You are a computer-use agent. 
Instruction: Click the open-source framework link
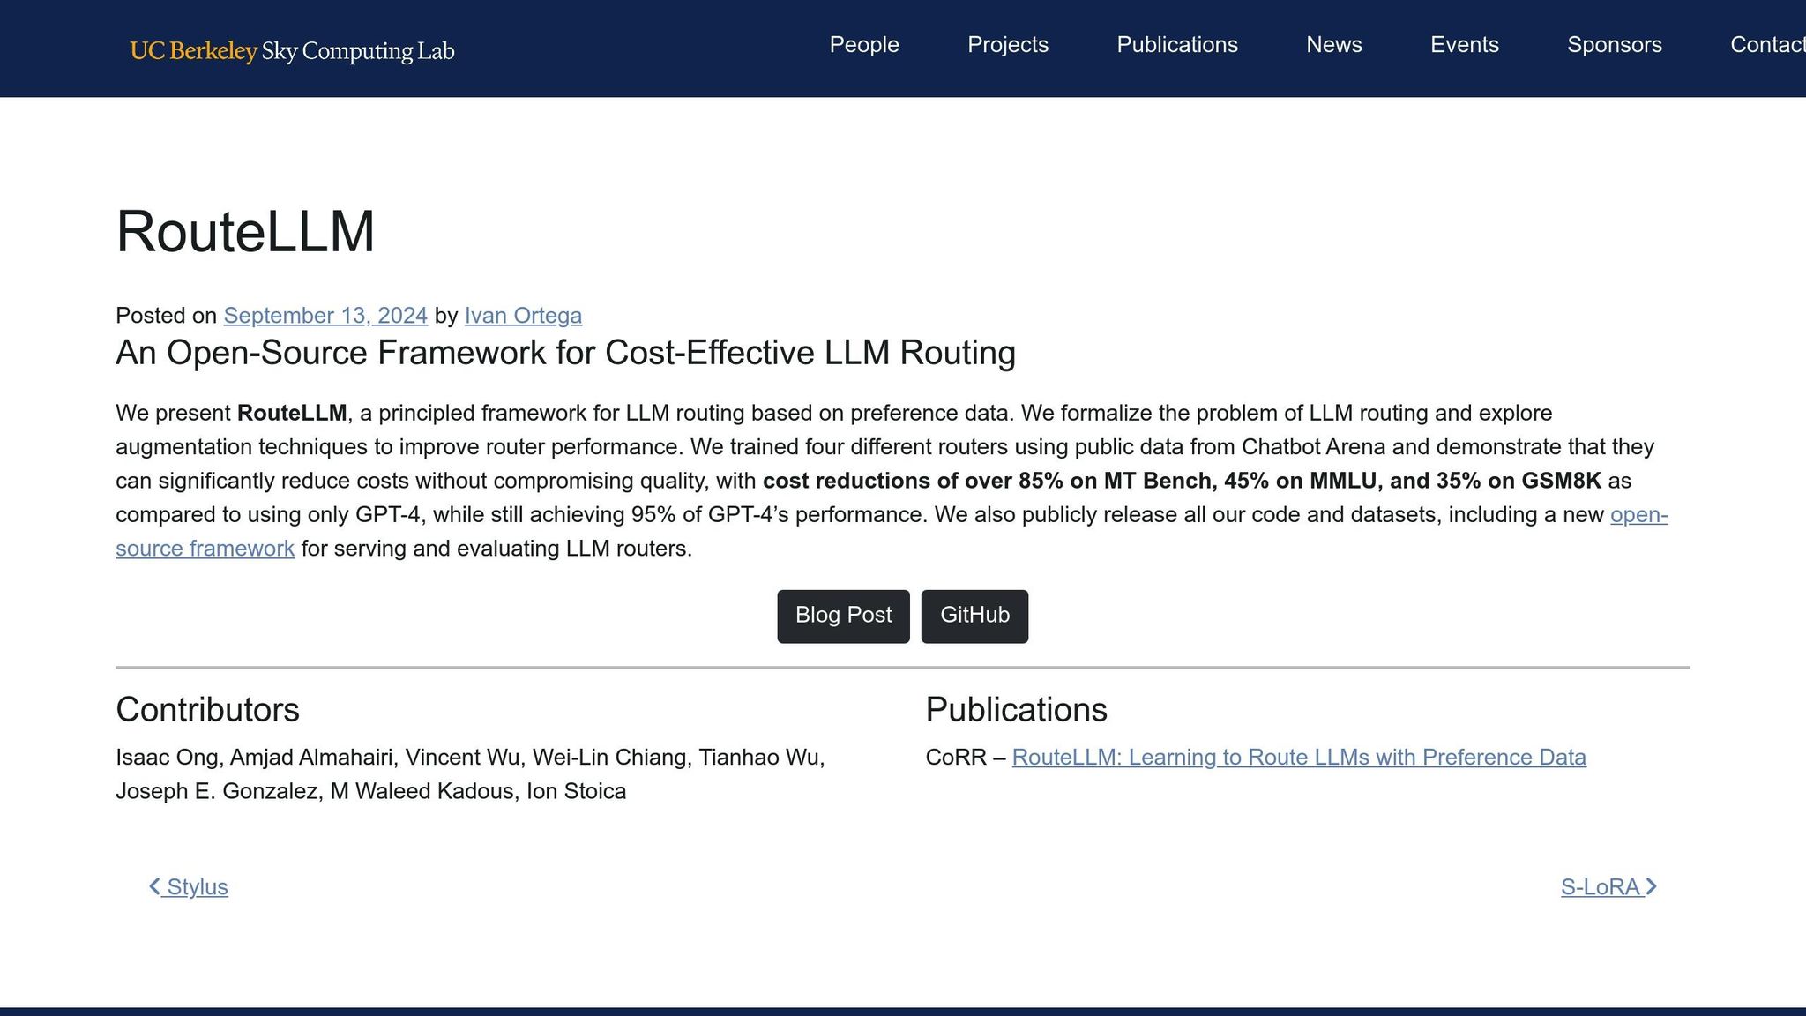click(x=205, y=548)
